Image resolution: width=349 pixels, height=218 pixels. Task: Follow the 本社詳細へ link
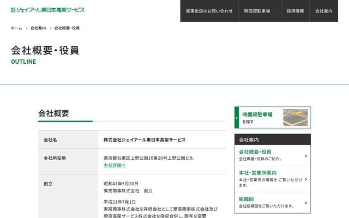point(115,165)
